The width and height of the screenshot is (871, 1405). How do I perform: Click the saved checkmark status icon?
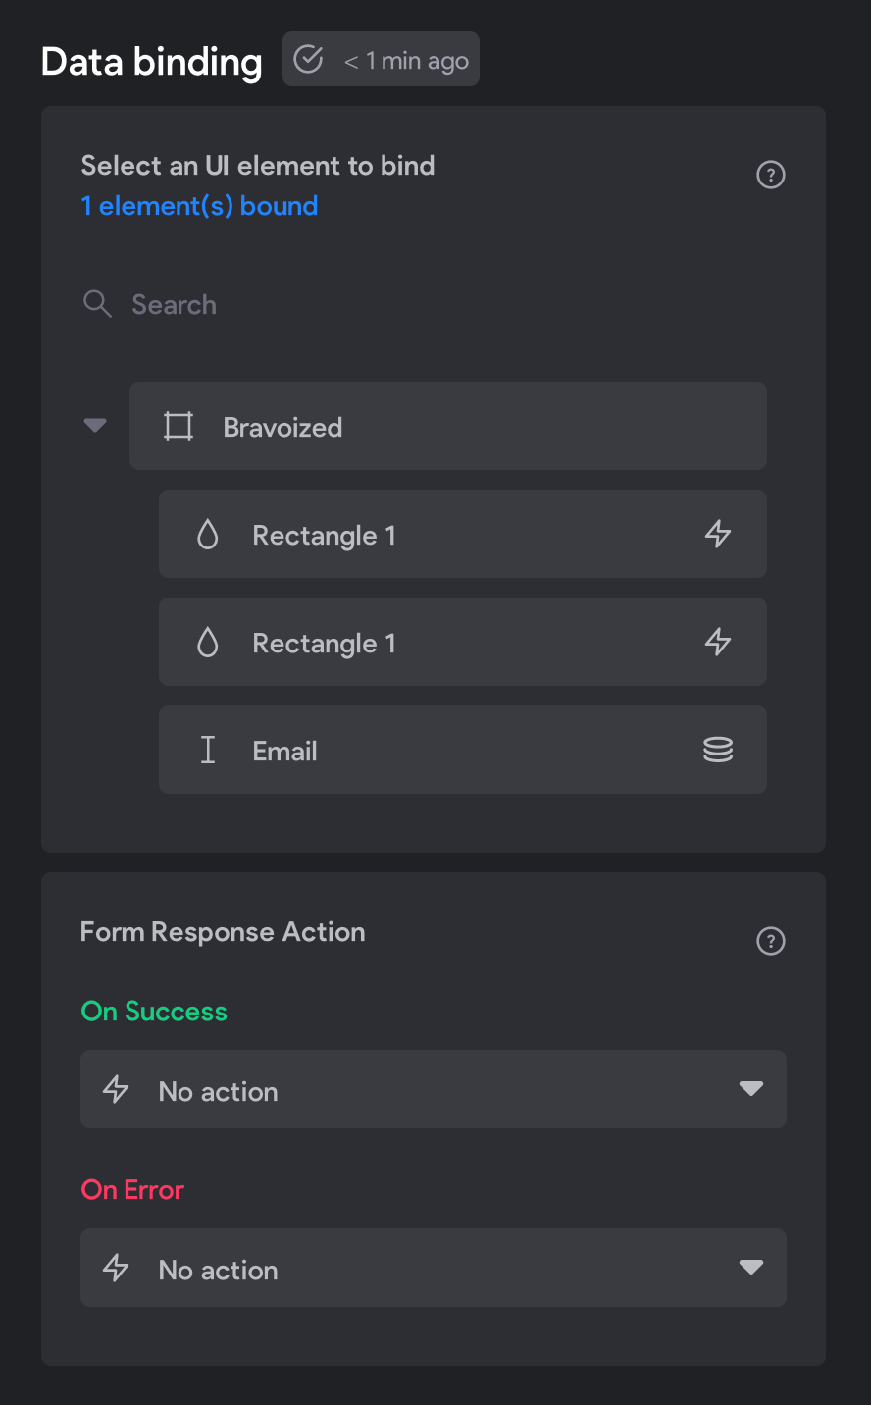tap(309, 60)
